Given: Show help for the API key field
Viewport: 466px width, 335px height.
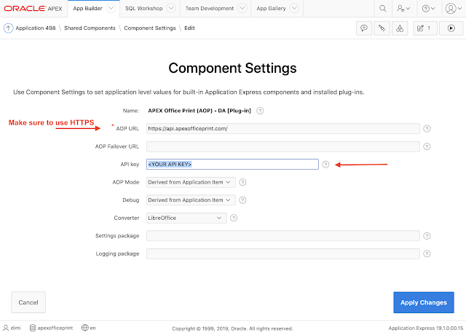Looking at the screenshot, I should click(x=326, y=164).
